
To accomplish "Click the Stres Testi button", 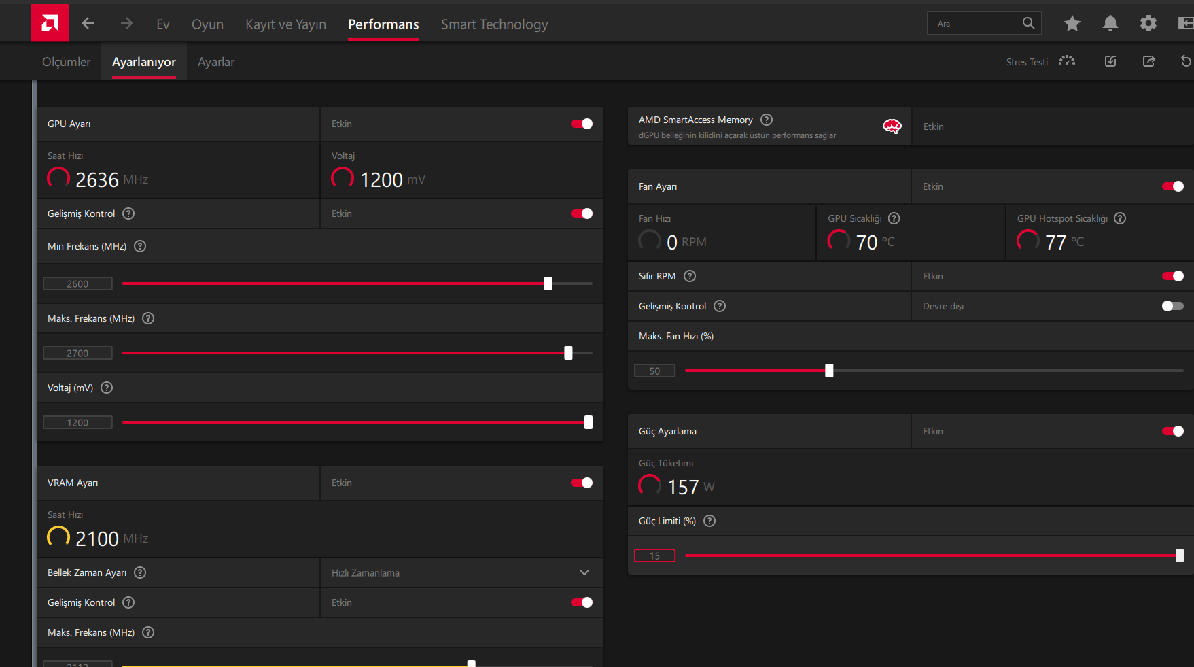I will (1040, 61).
